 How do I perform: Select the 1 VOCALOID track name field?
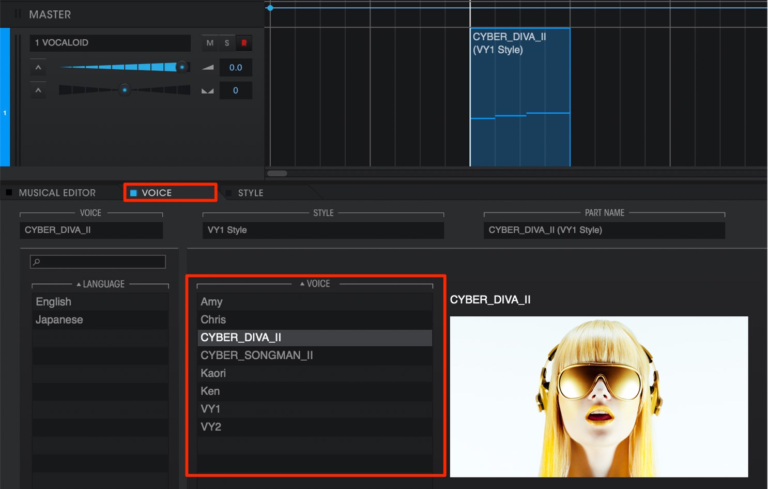tap(110, 43)
